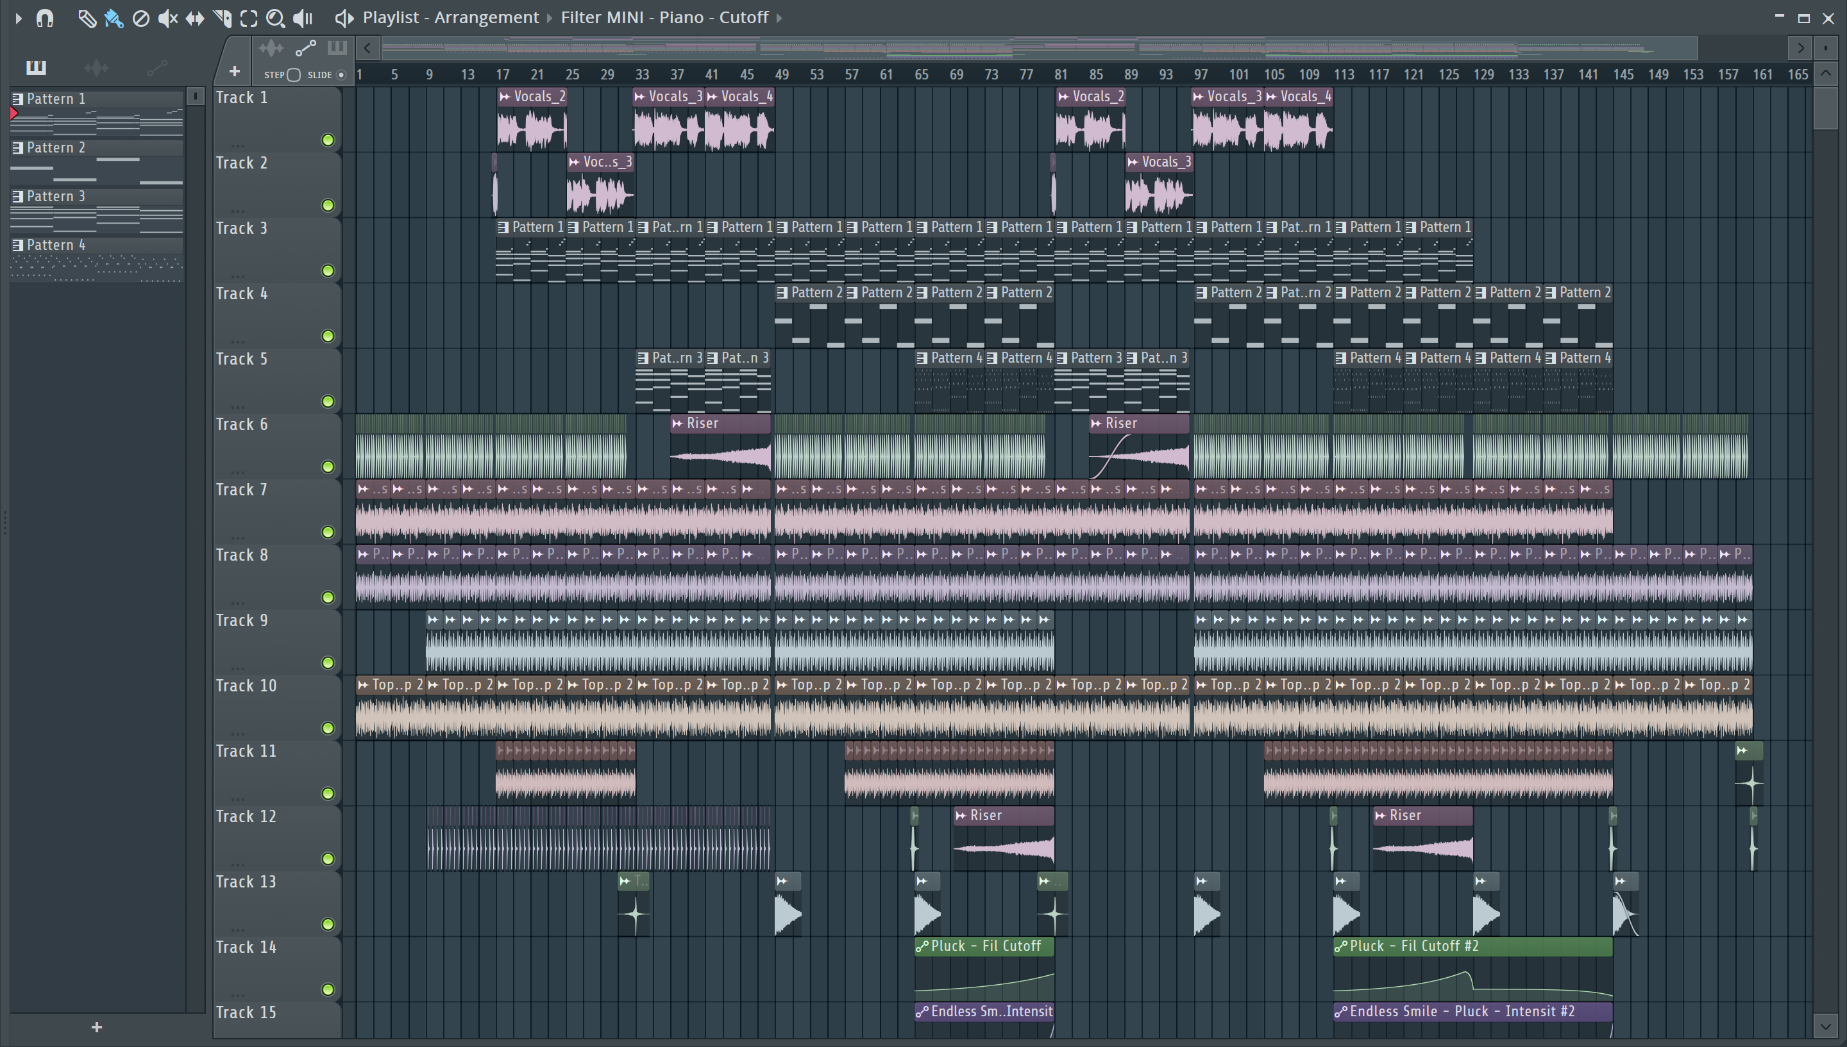1847x1047 pixels.
Task: Mute Track 1 with its green light
Action: [x=328, y=140]
